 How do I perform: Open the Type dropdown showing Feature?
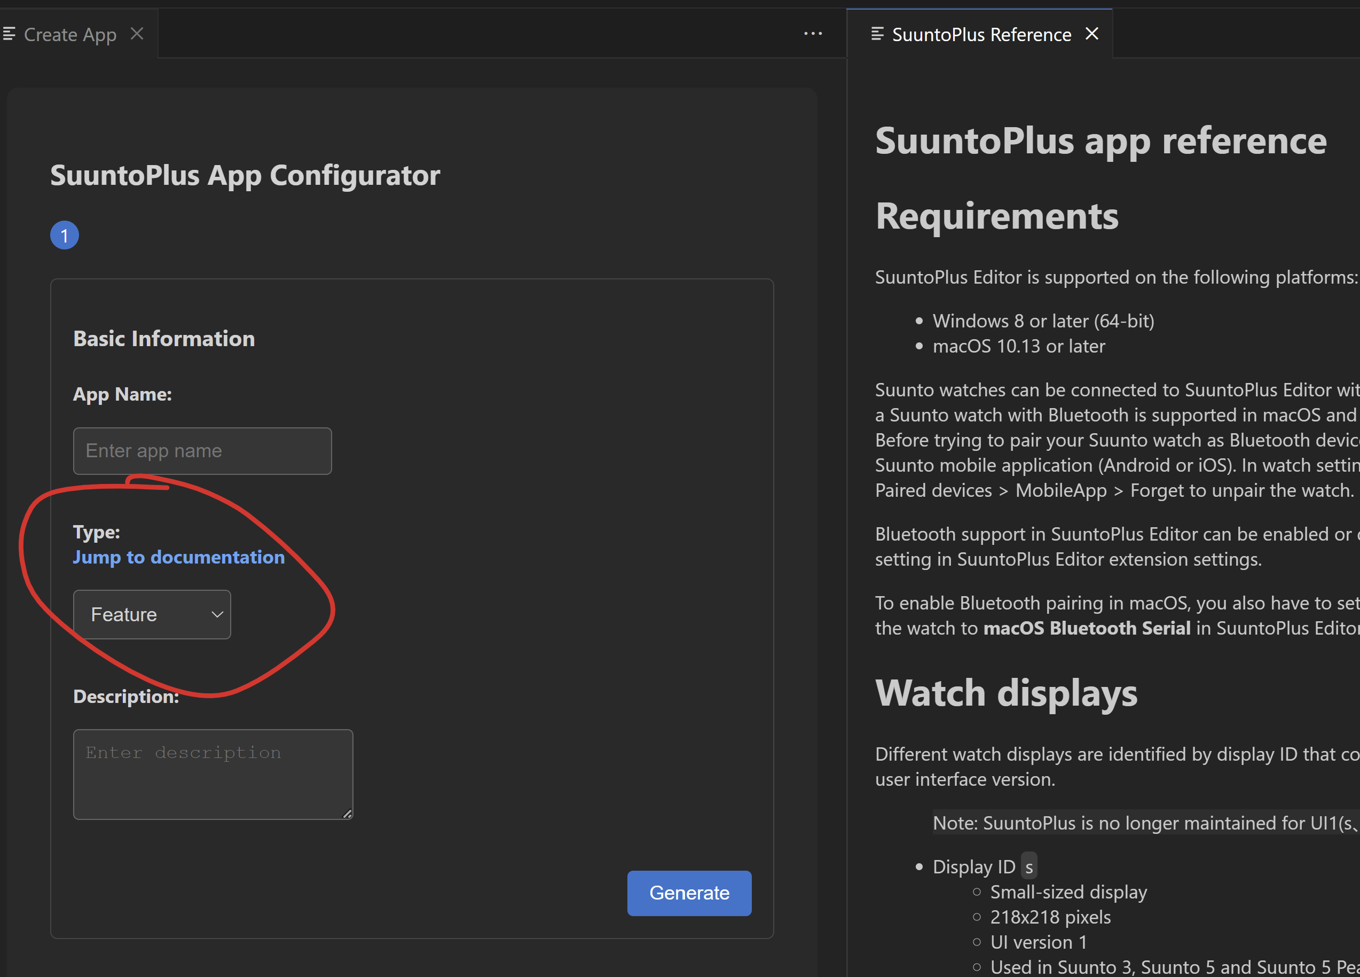151,614
